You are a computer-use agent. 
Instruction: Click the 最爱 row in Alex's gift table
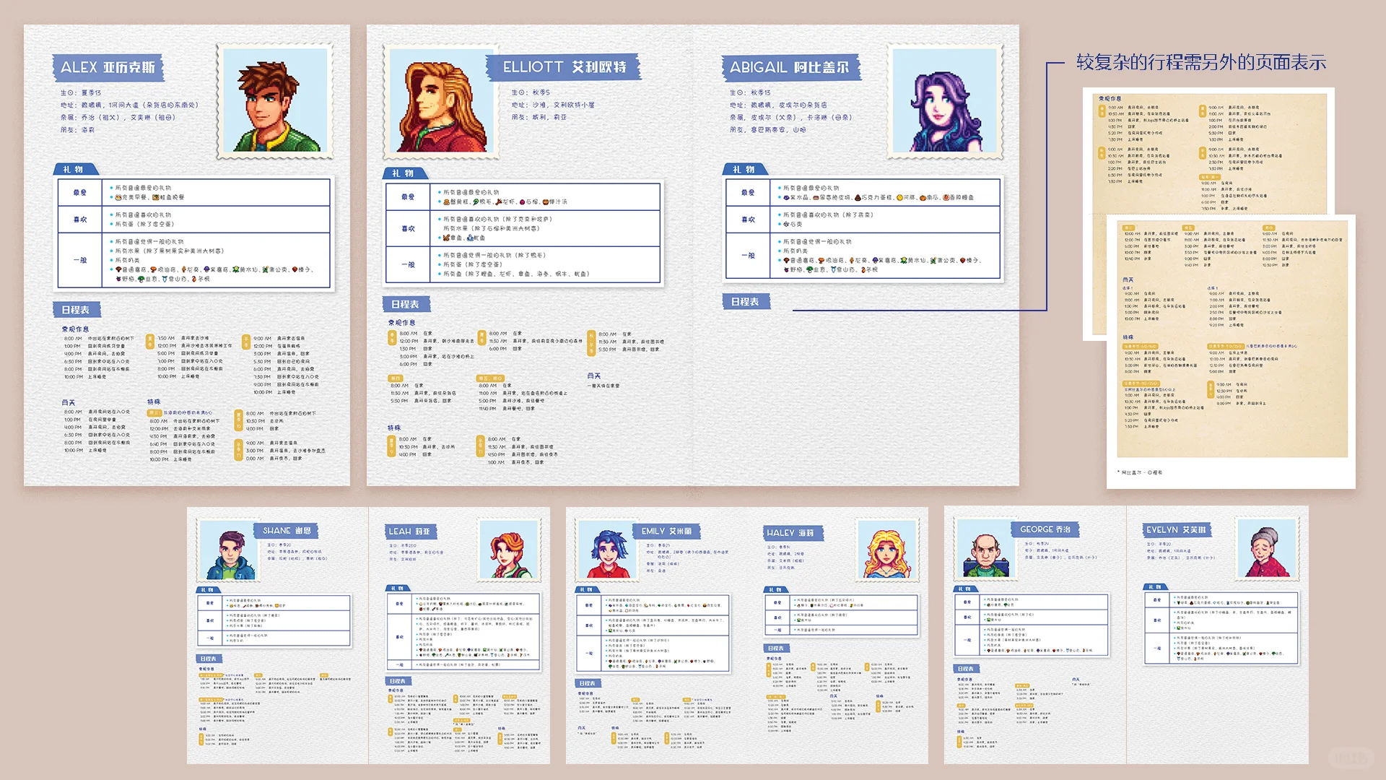194,192
